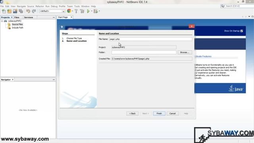254x143 pixels.
Task: Open the Team menu
Action: click(70, 6)
